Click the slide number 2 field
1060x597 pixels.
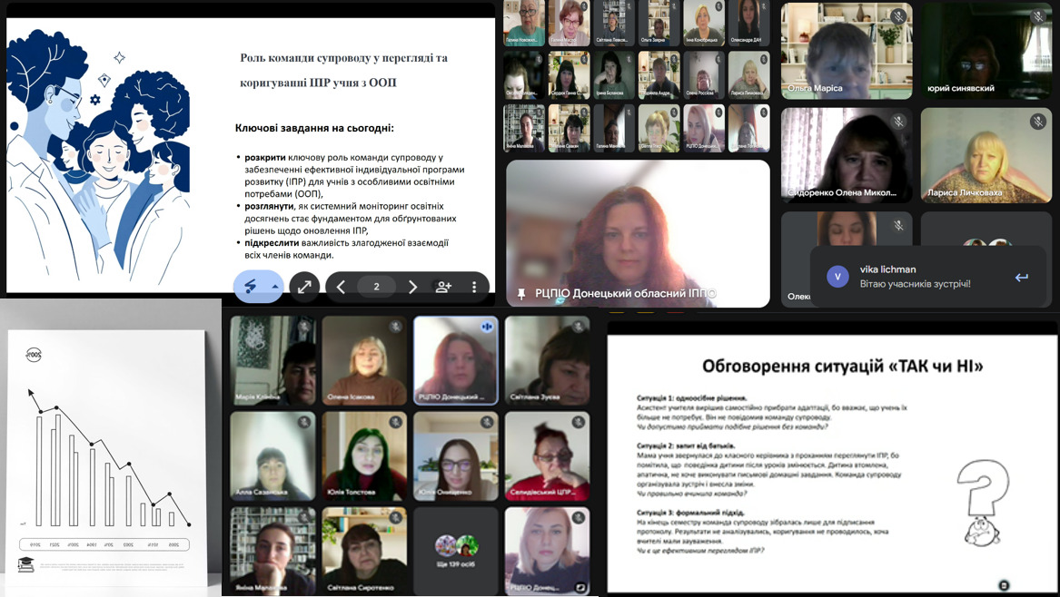pos(376,287)
